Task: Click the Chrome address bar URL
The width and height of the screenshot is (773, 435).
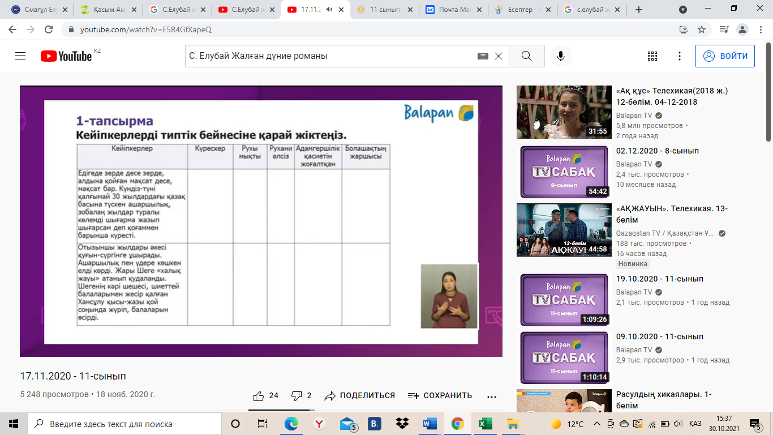Action: (145, 29)
